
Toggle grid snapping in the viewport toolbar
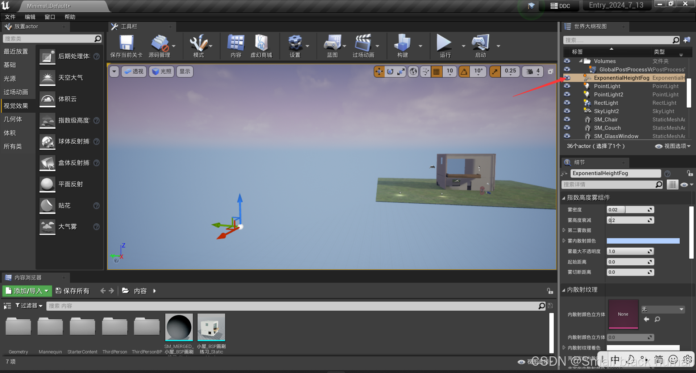[436, 72]
